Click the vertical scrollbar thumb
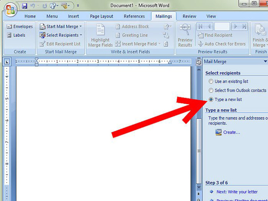Viewport: 268px width, 201px height. click(199, 151)
